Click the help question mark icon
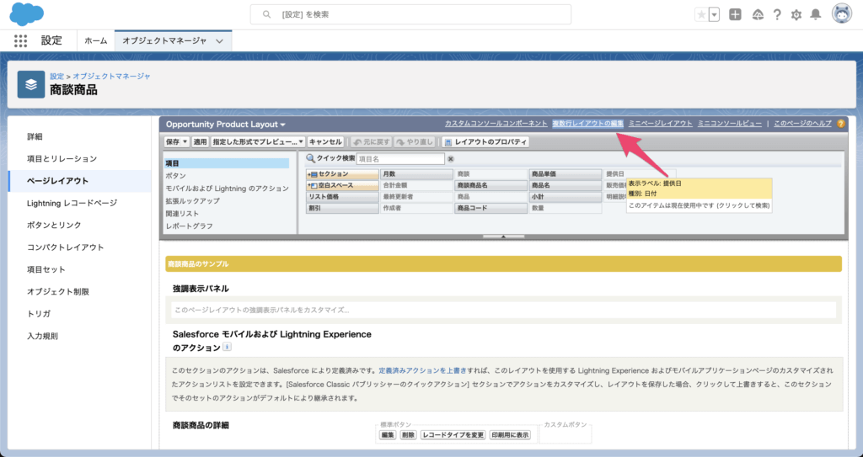Viewport: 863px width, 457px height. pos(776,14)
